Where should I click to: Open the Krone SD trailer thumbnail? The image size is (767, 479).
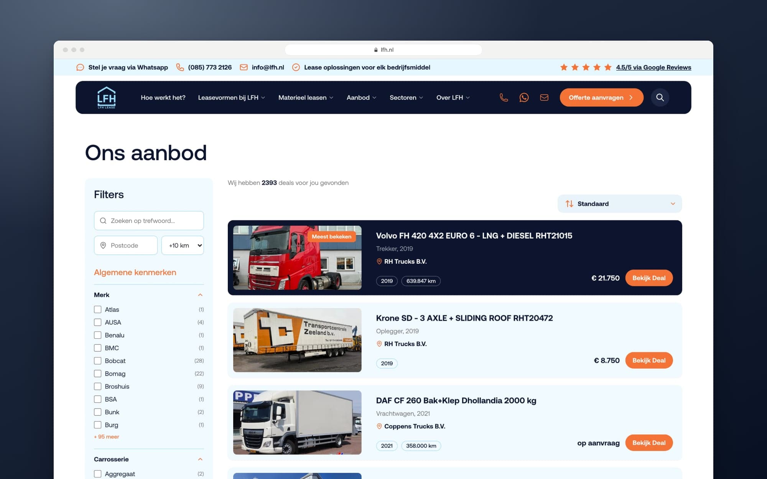point(297,340)
